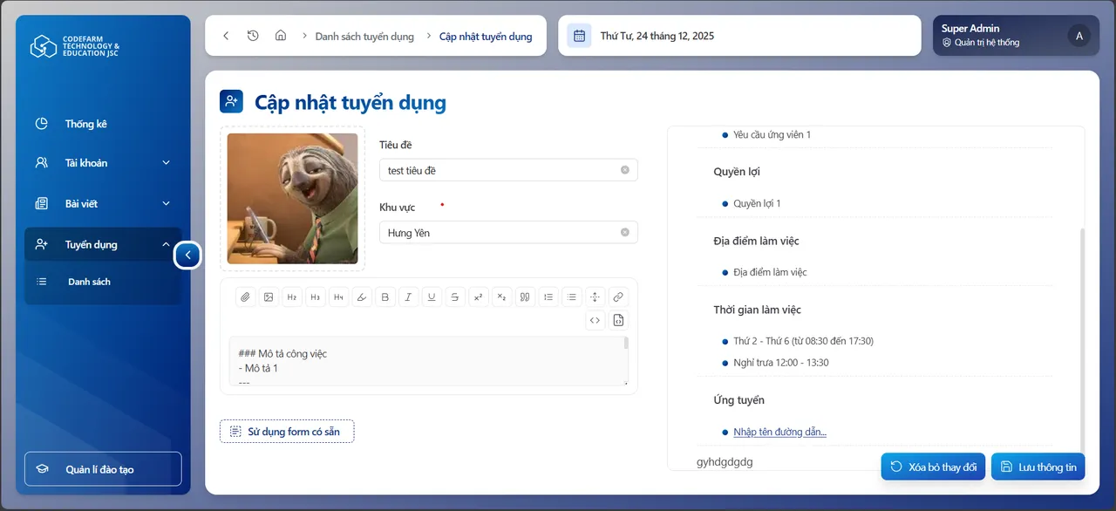Switch to code view in the editor
1116x511 pixels.
click(595, 320)
